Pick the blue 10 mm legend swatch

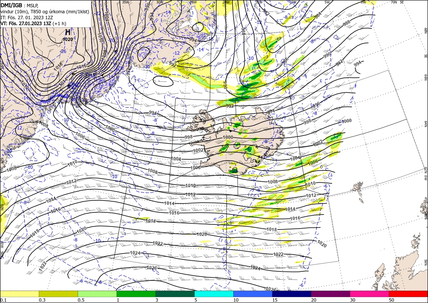click(253, 294)
